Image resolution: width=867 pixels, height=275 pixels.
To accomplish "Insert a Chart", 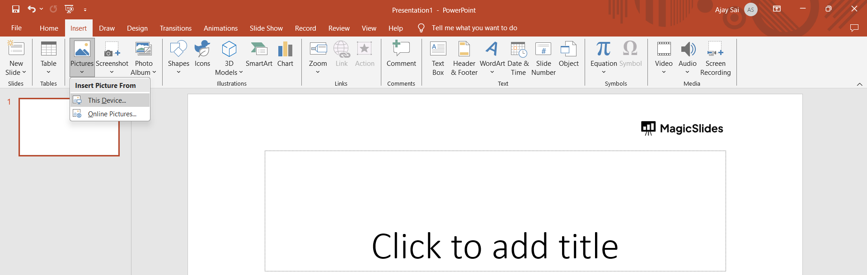I will point(285,54).
